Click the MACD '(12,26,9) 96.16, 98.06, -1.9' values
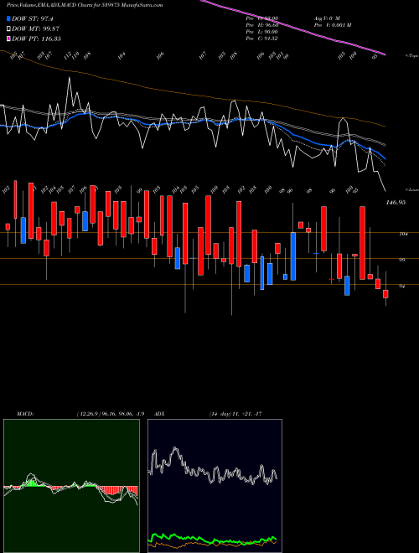 110,414
